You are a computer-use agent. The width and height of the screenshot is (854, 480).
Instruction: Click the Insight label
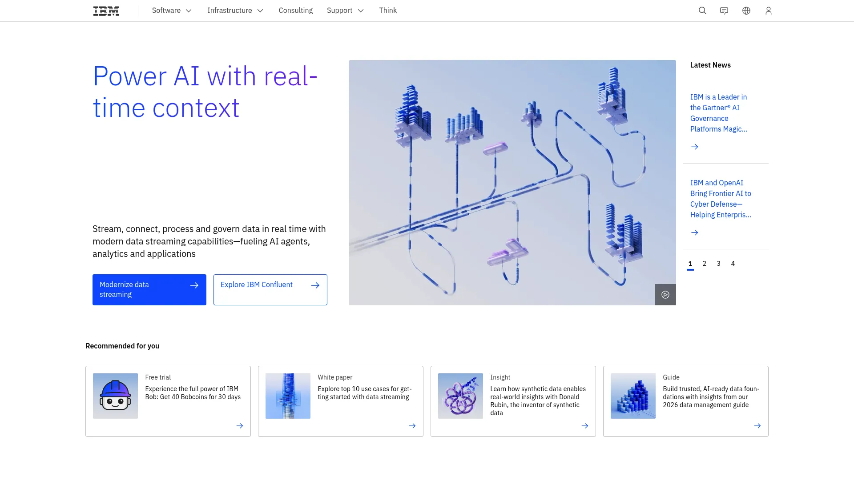(x=500, y=377)
